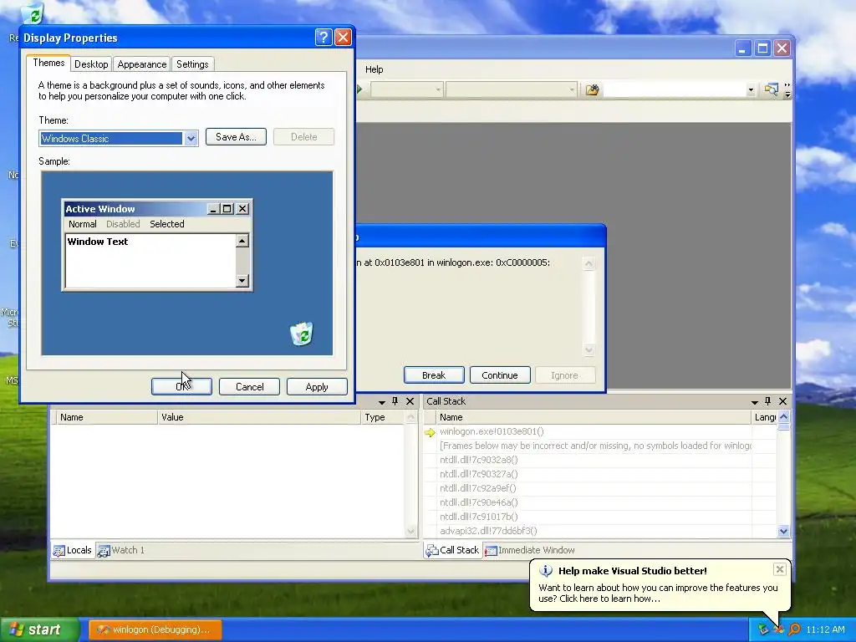Apply the selected theme
This screenshot has width=856, height=642.
317,386
